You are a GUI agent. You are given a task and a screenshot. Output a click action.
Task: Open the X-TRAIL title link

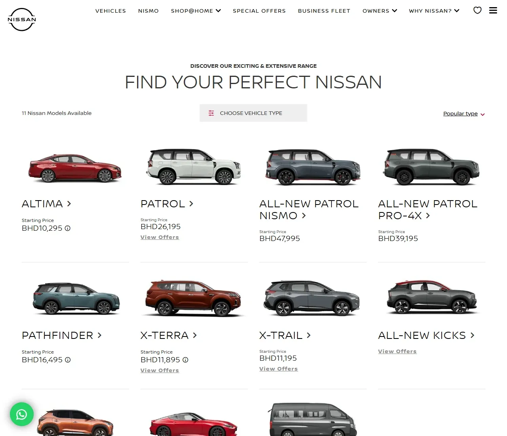click(x=285, y=335)
